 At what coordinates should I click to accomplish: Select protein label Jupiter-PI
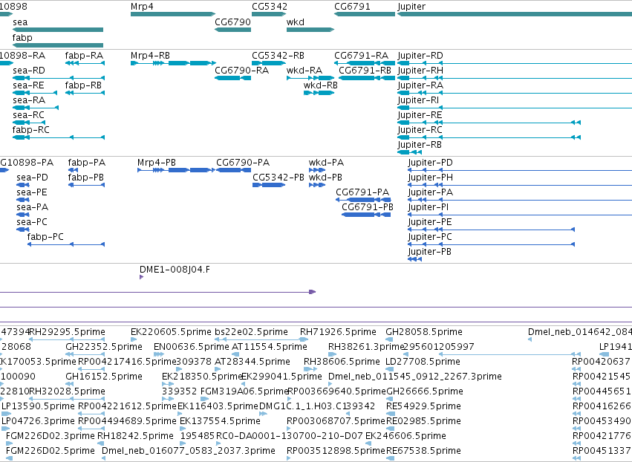tap(429, 208)
